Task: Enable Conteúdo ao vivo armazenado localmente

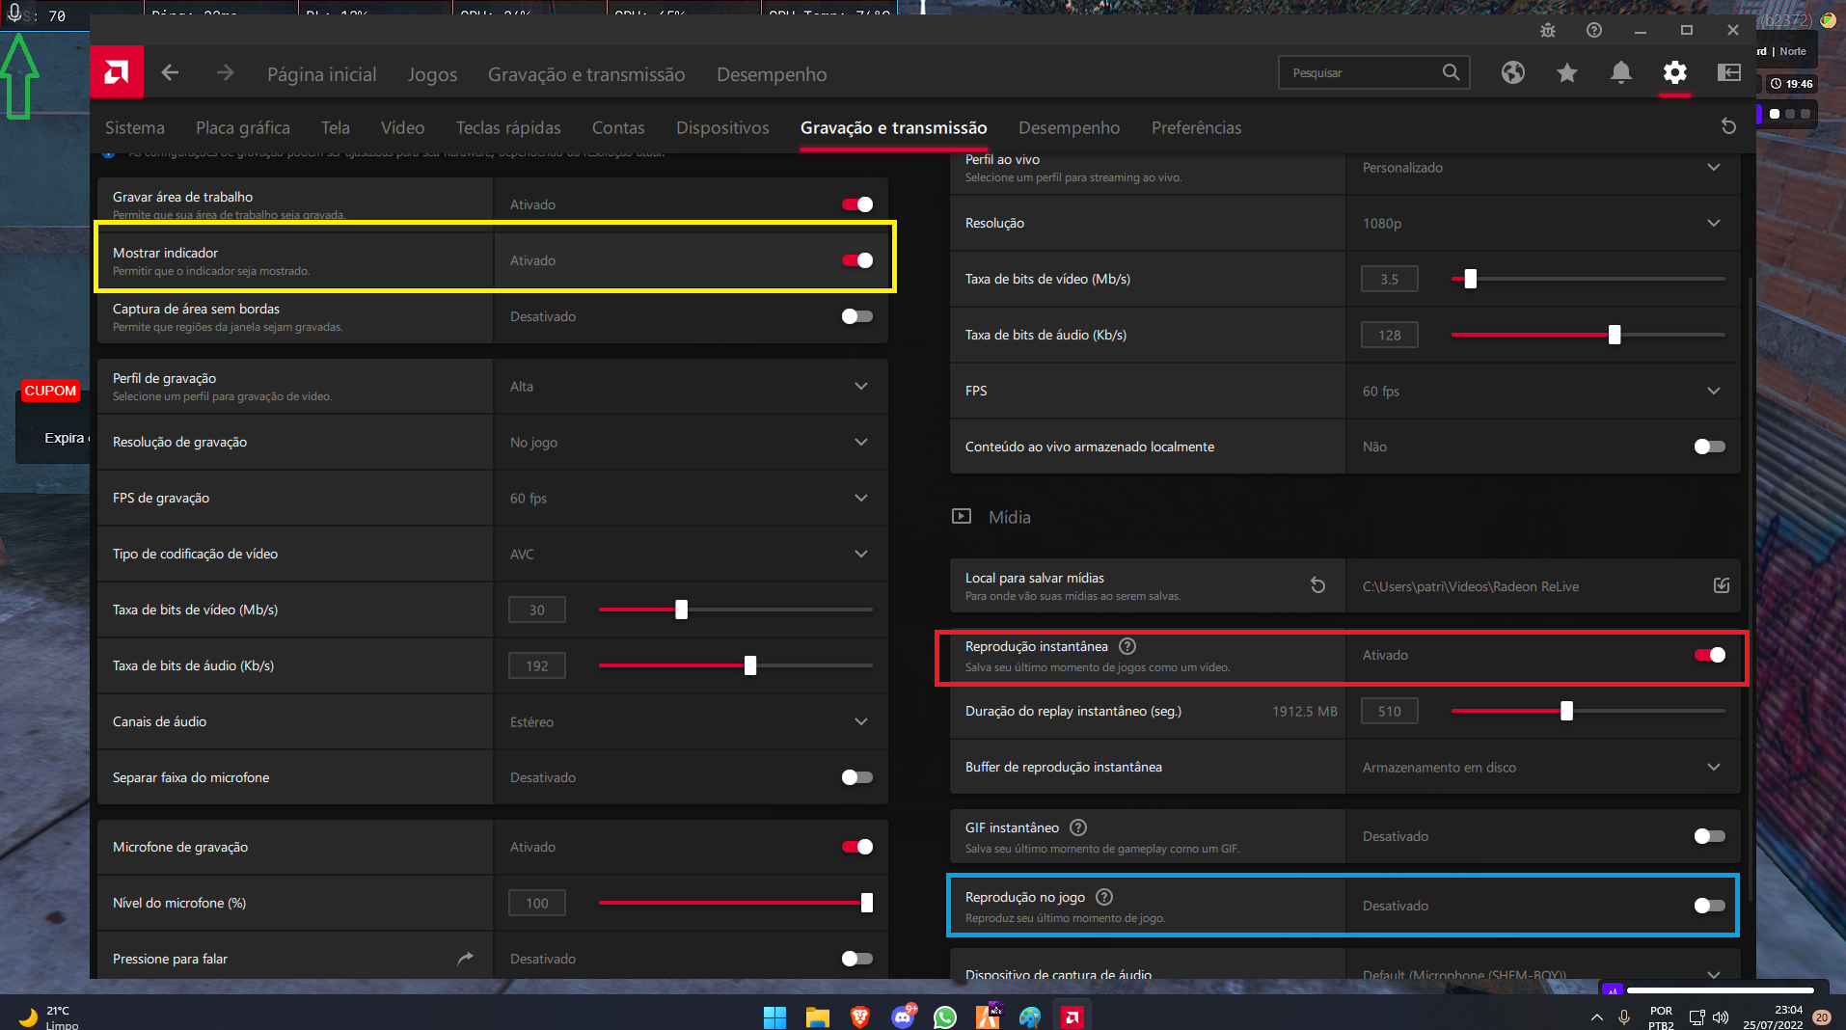Action: pyautogui.click(x=1709, y=447)
